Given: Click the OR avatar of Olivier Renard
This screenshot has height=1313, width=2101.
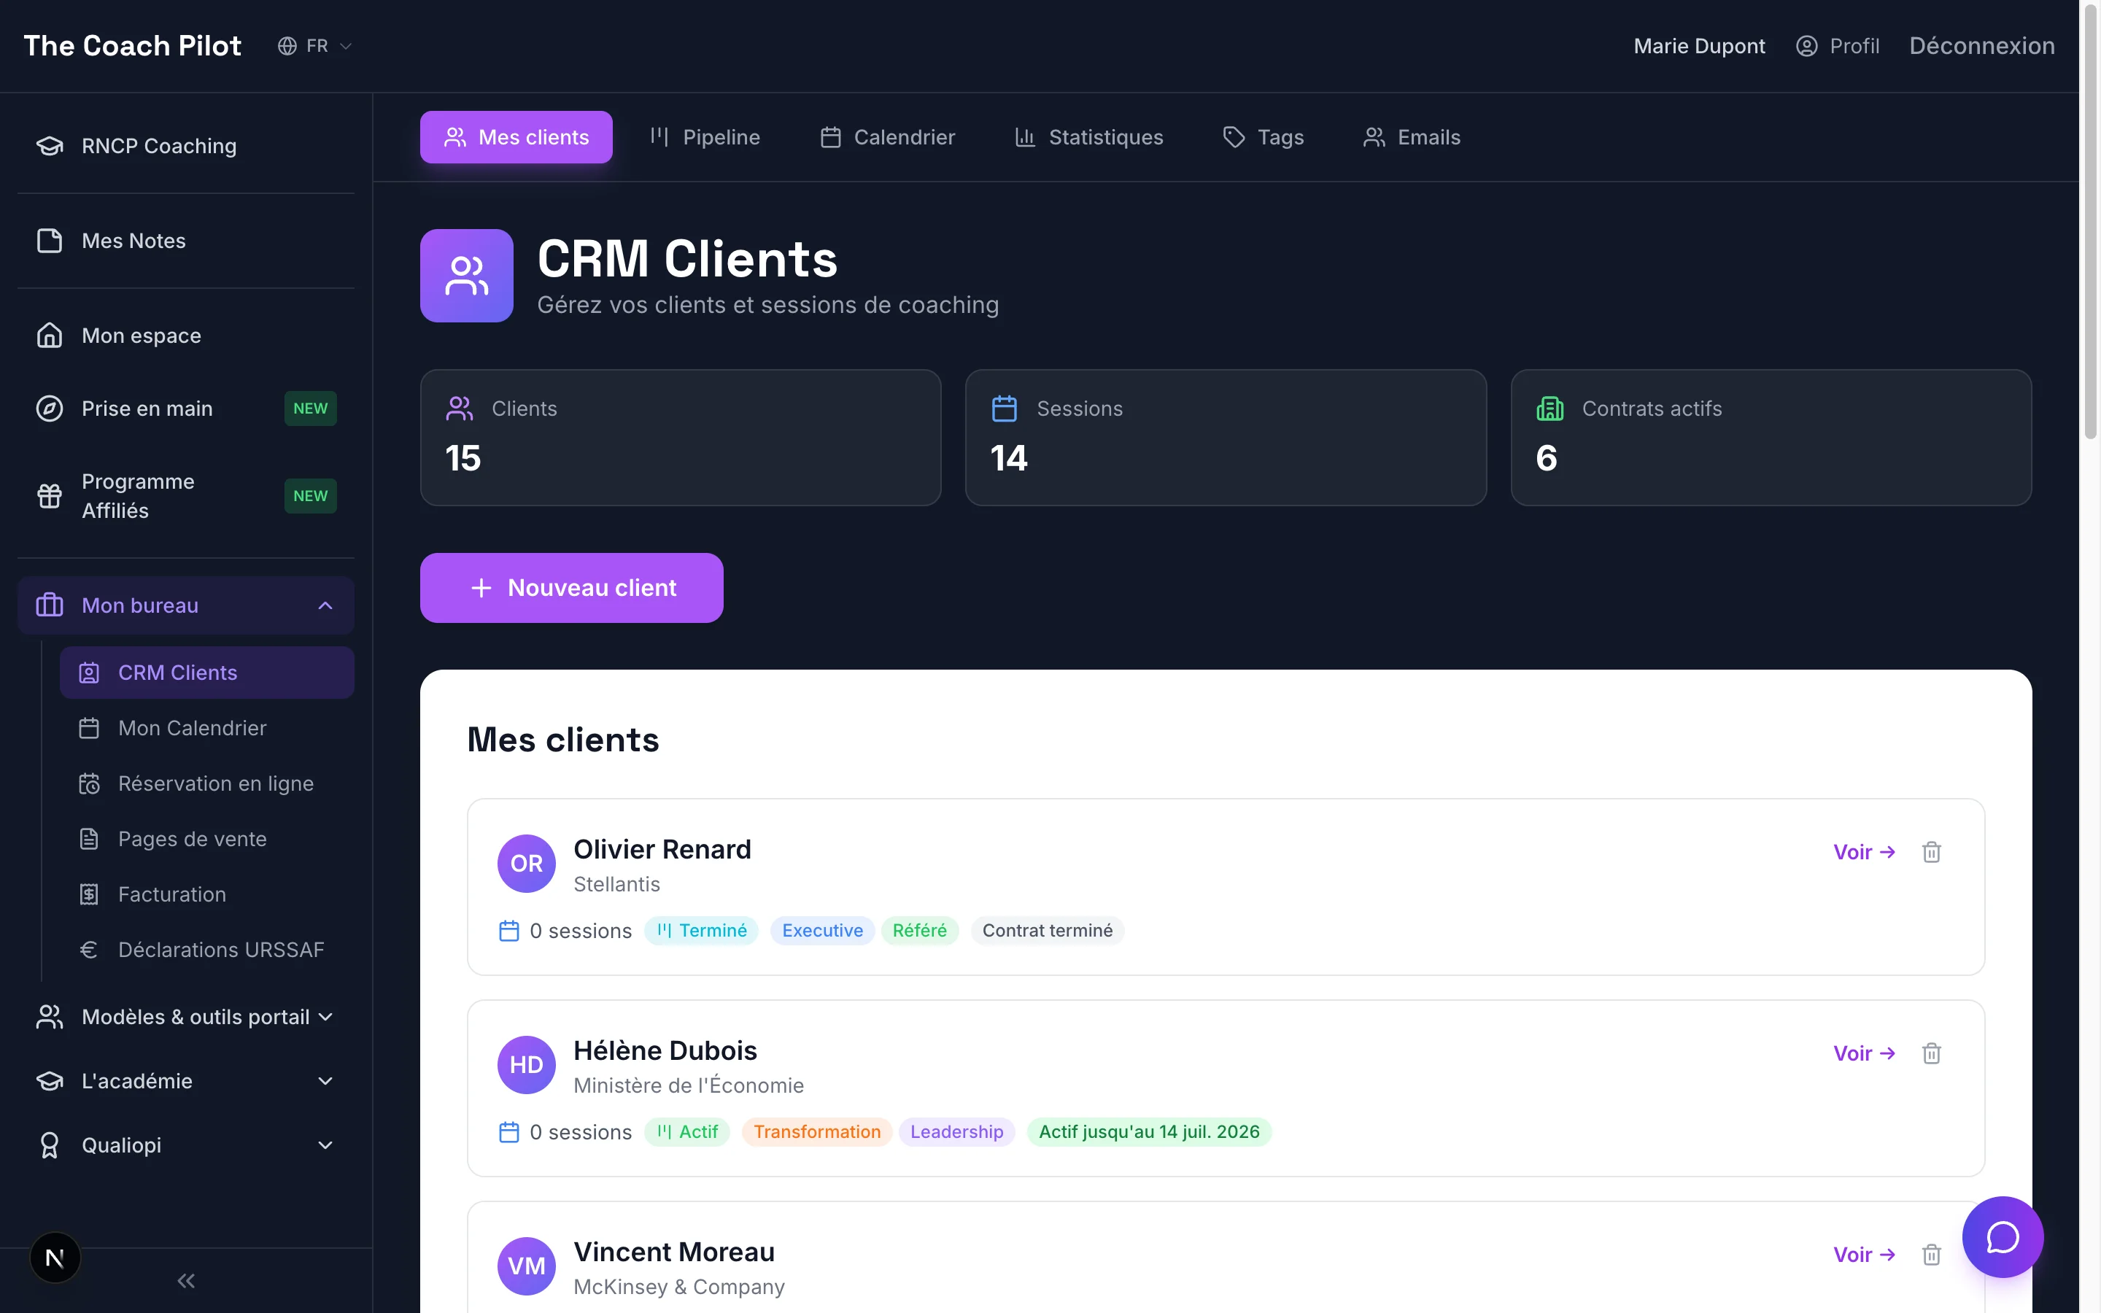Looking at the screenshot, I should 526,863.
